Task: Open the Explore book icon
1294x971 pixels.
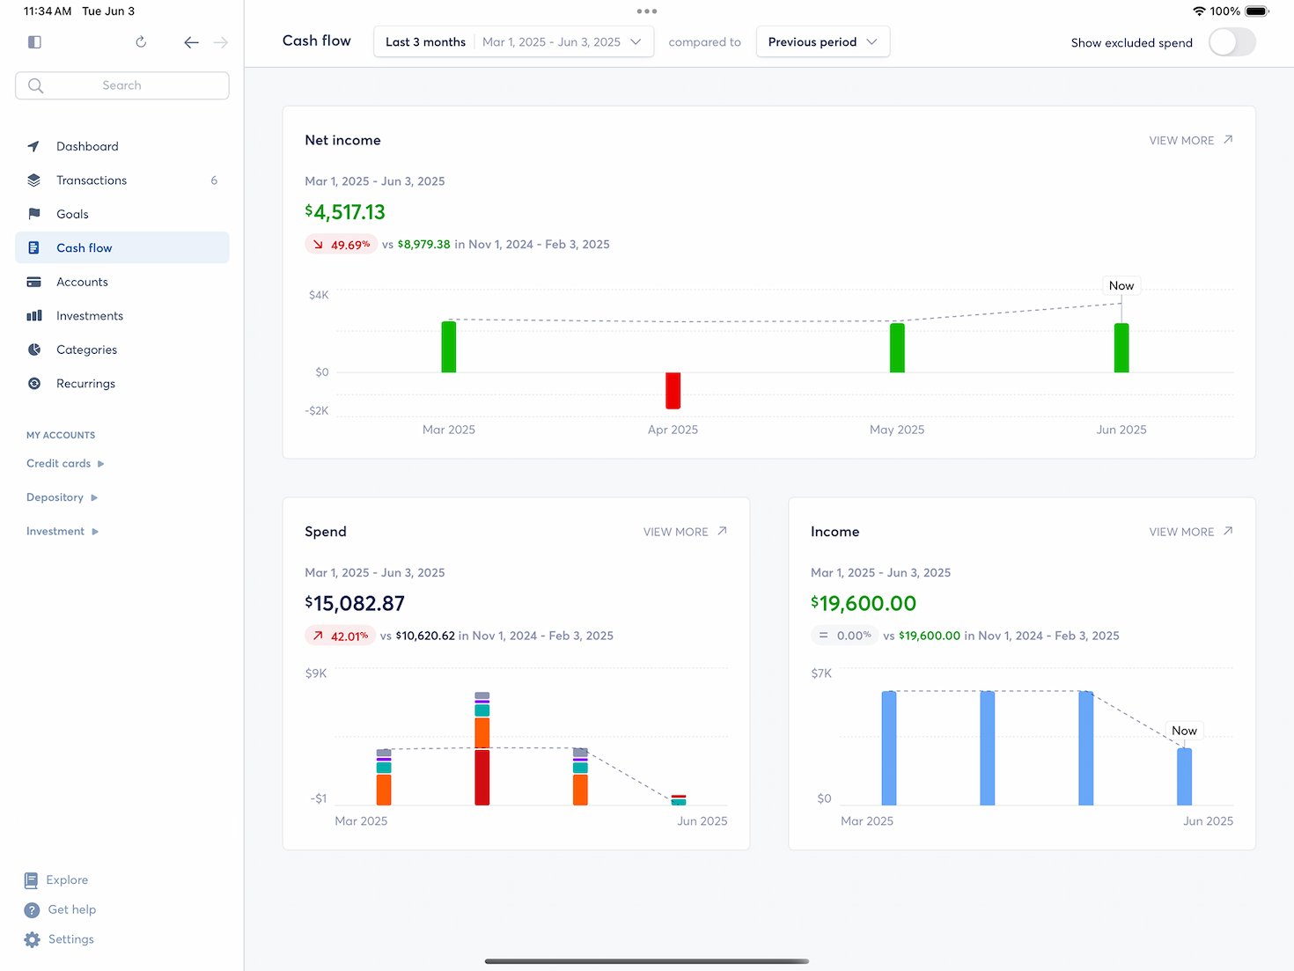Action: pyautogui.click(x=32, y=879)
